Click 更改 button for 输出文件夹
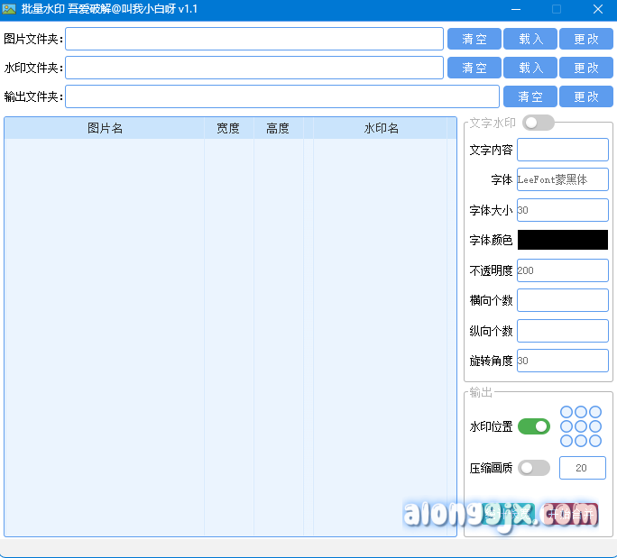Image resolution: width=617 pixels, height=558 pixels. coord(585,96)
